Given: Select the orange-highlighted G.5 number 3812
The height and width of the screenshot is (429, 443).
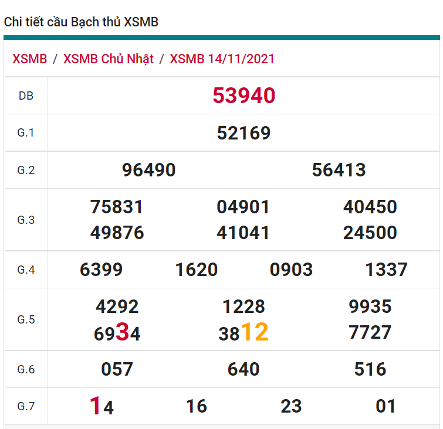Looking at the screenshot, I should click(x=244, y=333).
